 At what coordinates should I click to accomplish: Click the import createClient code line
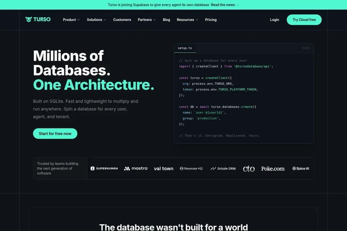(x=226, y=66)
